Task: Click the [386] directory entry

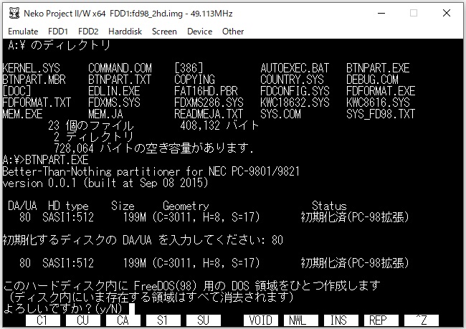Action: [189, 68]
